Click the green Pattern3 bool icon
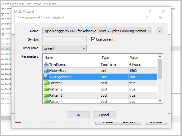 pyautogui.click(x=46, y=95)
